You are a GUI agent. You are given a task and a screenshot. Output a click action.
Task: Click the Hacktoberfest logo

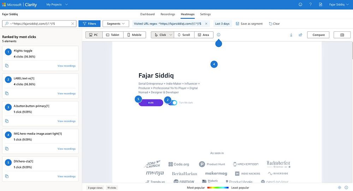coord(279,164)
